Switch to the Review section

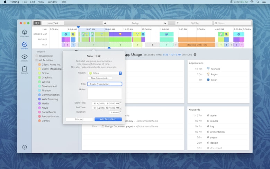pos(25,45)
